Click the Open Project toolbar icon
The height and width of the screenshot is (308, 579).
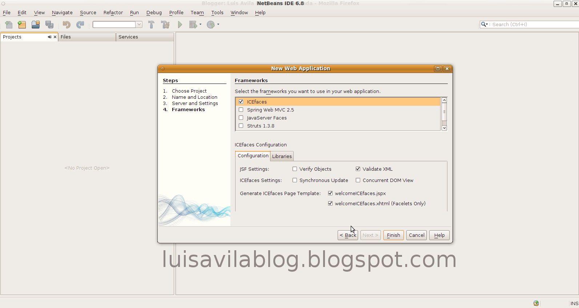click(36, 25)
